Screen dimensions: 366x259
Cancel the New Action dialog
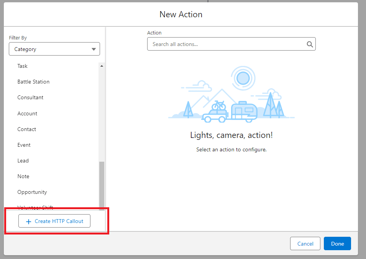(305, 244)
